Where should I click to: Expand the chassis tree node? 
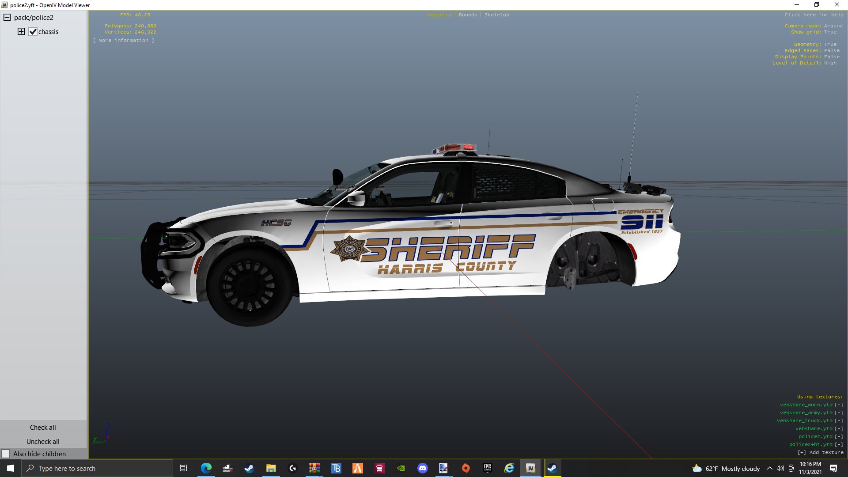(x=21, y=31)
